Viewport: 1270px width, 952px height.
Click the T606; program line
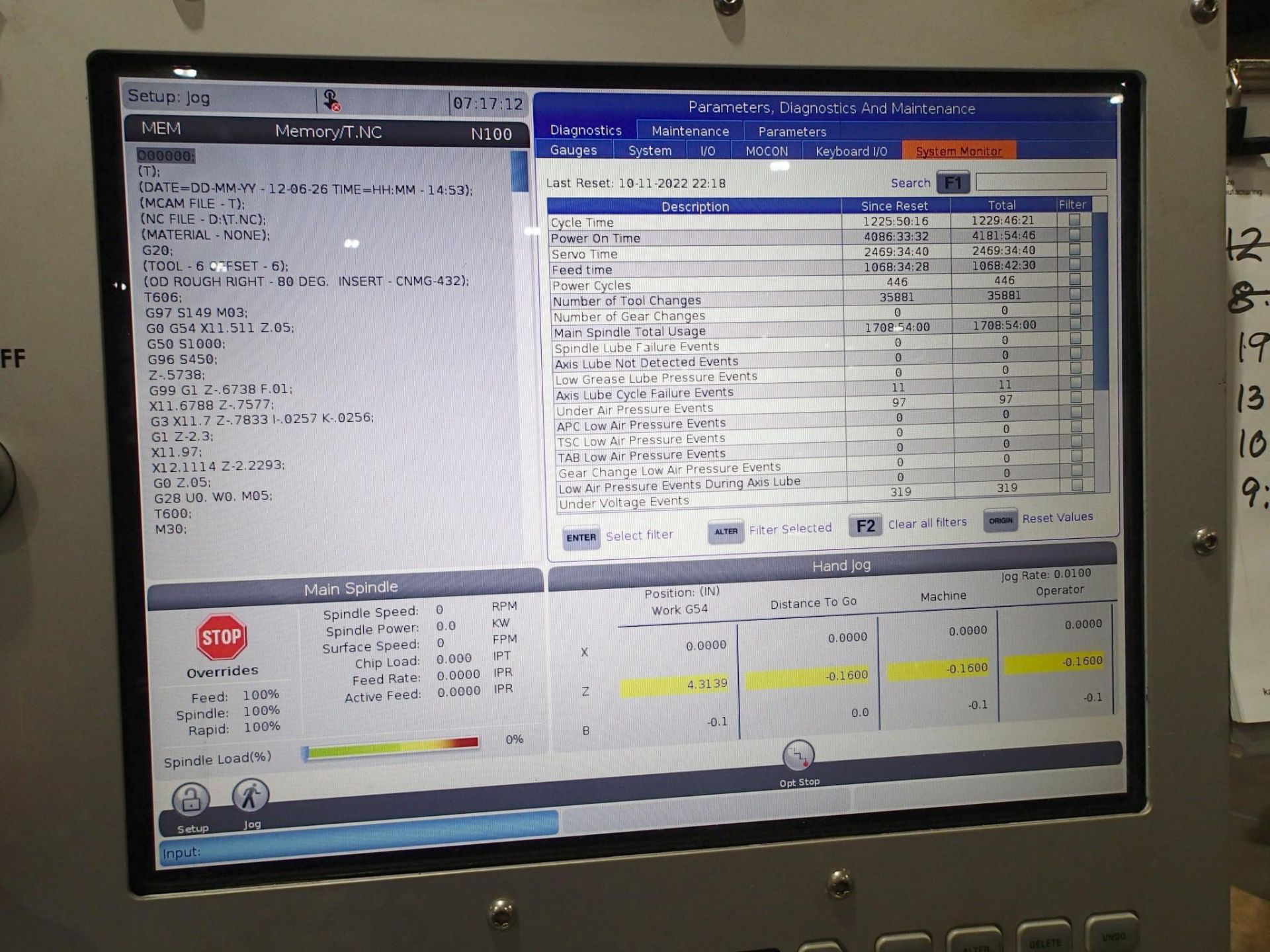pos(162,297)
